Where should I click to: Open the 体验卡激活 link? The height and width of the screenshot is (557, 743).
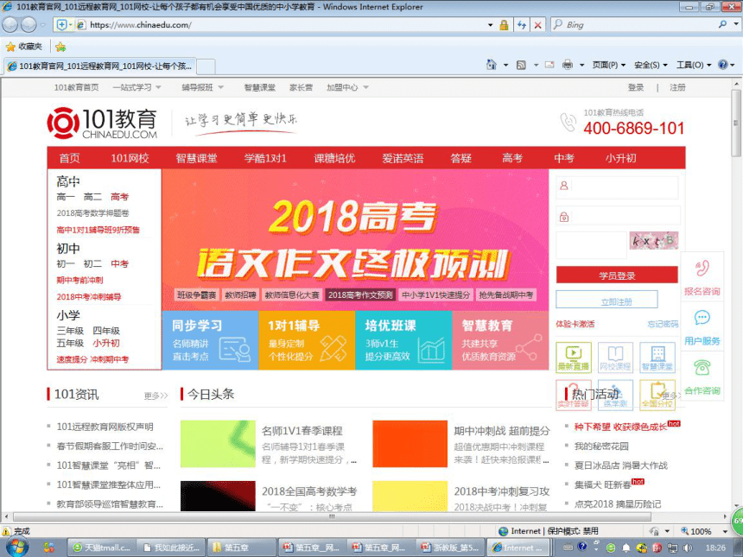pos(575,324)
